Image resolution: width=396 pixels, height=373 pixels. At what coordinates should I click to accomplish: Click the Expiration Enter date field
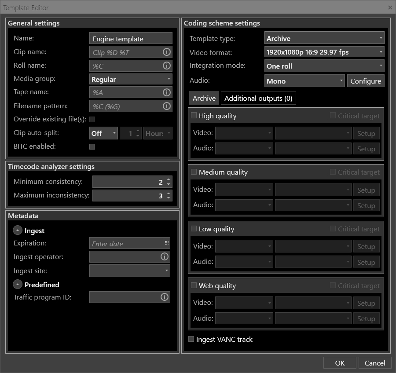pos(130,243)
